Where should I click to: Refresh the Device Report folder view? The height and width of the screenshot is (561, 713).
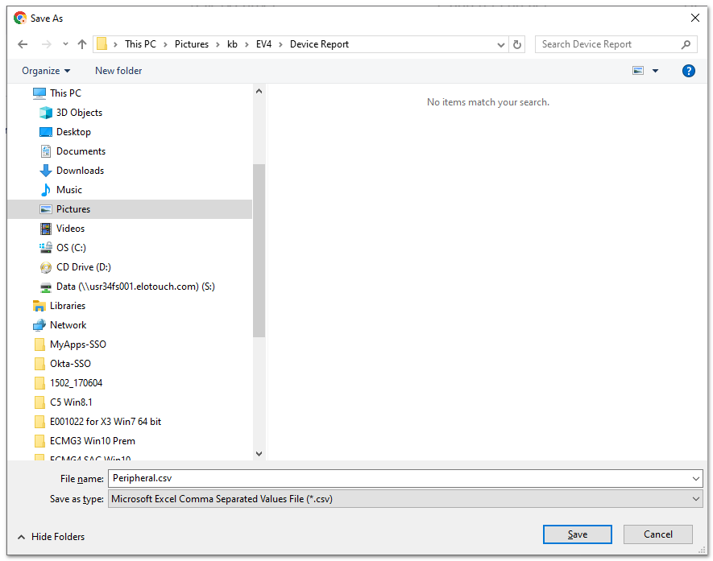(x=517, y=44)
